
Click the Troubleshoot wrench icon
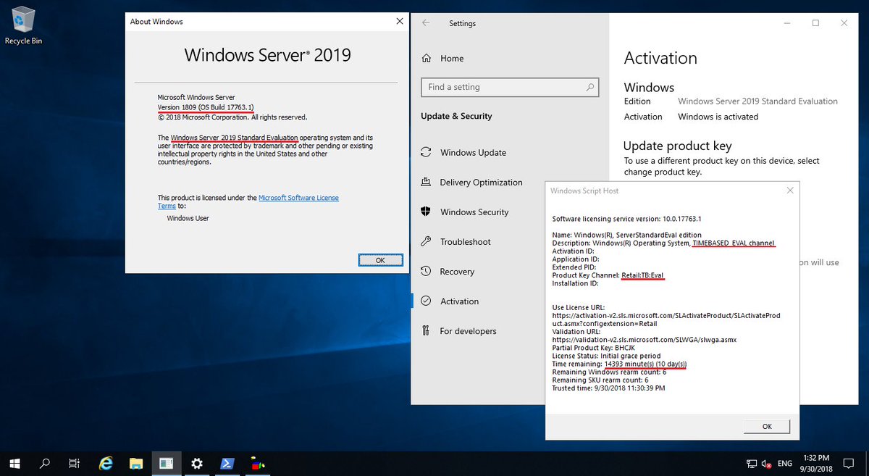point(426,242)
